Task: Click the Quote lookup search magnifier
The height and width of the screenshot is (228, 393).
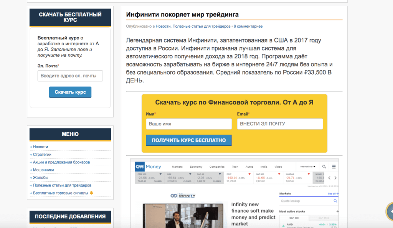Action: 335,201
